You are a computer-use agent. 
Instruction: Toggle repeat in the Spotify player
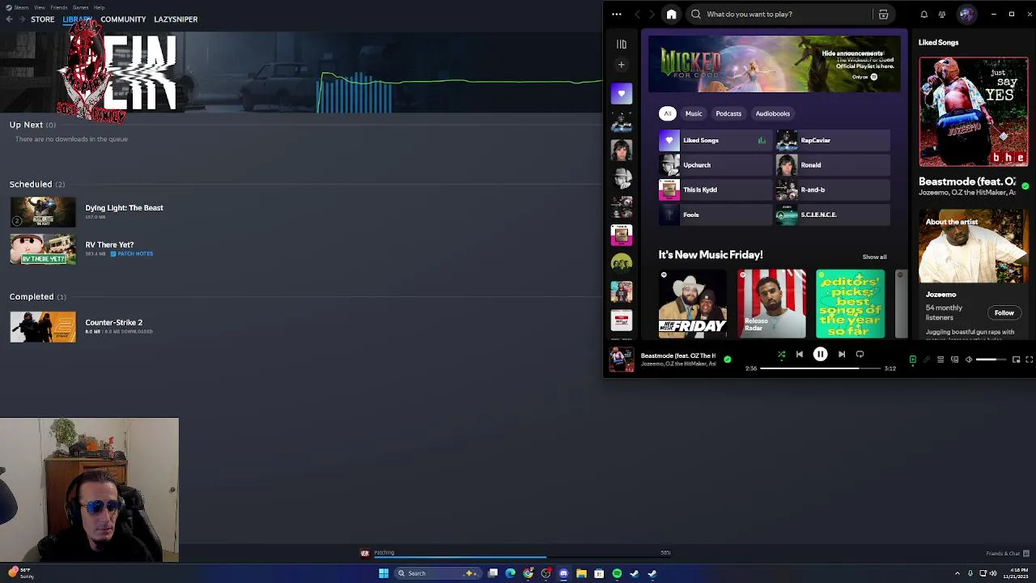tap(860, 355)
